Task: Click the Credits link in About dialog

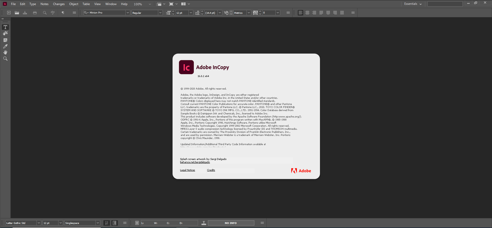Action: [211, 170]
